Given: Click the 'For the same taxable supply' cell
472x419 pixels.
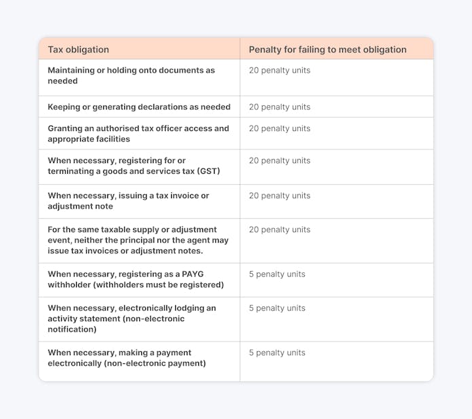Looking at the screenshot, I should click(138, 240).
